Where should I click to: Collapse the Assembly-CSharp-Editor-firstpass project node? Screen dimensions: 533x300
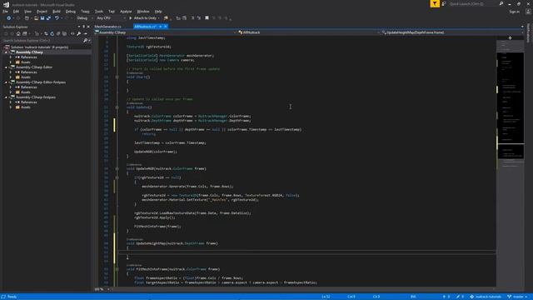[x=6, y=82]
